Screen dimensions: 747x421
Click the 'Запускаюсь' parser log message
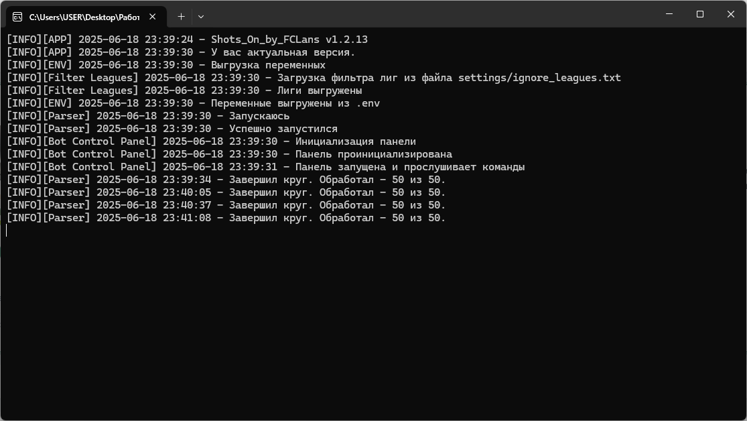tap(259, 116)
